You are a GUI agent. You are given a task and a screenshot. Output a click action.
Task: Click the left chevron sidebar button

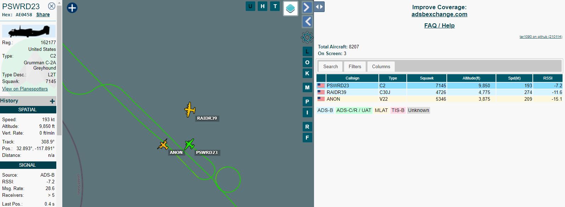tap(307, 22)
